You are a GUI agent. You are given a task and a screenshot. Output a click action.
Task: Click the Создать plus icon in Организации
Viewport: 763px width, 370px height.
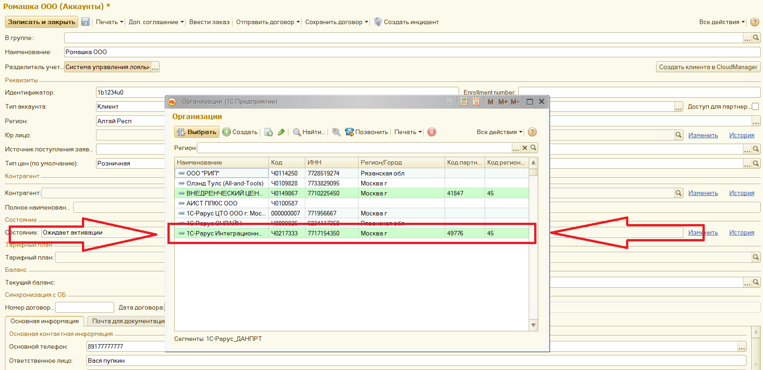(227, 132)
